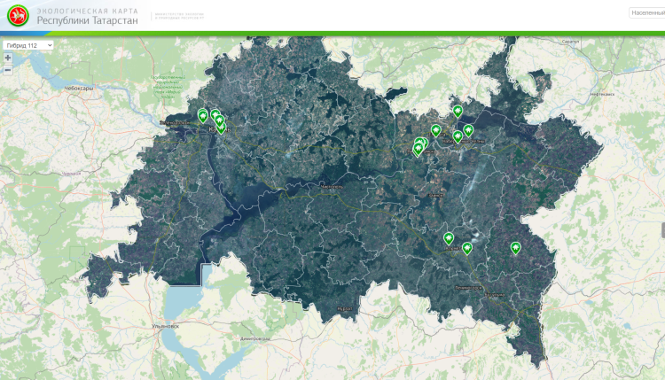Click the Экологическая карта Республики Татарстан title
665x380 pixels.
[x=87, y=17]
